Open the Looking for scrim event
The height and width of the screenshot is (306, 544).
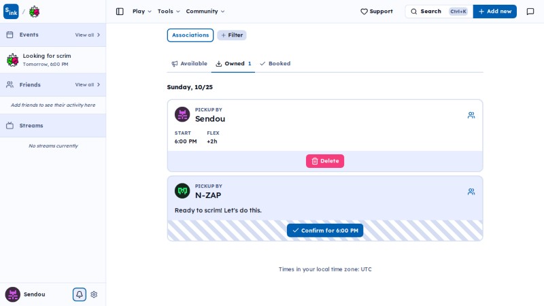[x=53, y=60]
